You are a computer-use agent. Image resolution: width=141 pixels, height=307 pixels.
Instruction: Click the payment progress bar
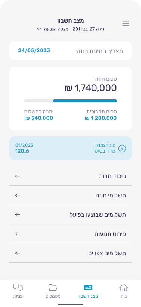(x=71, y=101)
